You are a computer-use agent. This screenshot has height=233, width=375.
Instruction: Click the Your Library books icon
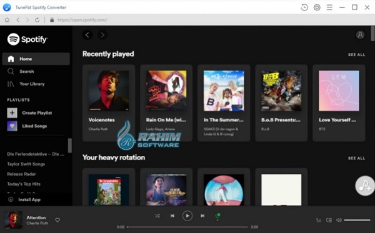pos(11,84)
